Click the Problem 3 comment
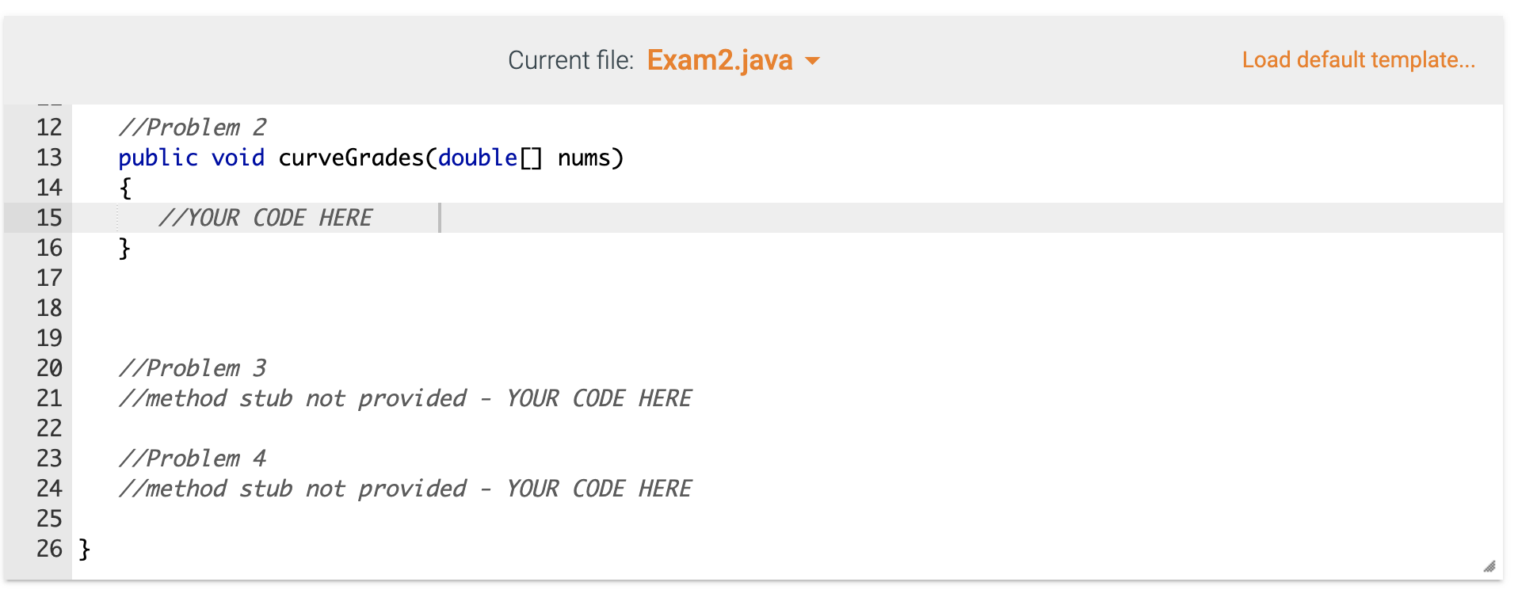Image resolution: width=1518 pixels, height=605 pixels. [193, 367]
